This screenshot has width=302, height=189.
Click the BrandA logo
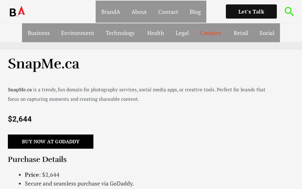click(x=17, y=11)
